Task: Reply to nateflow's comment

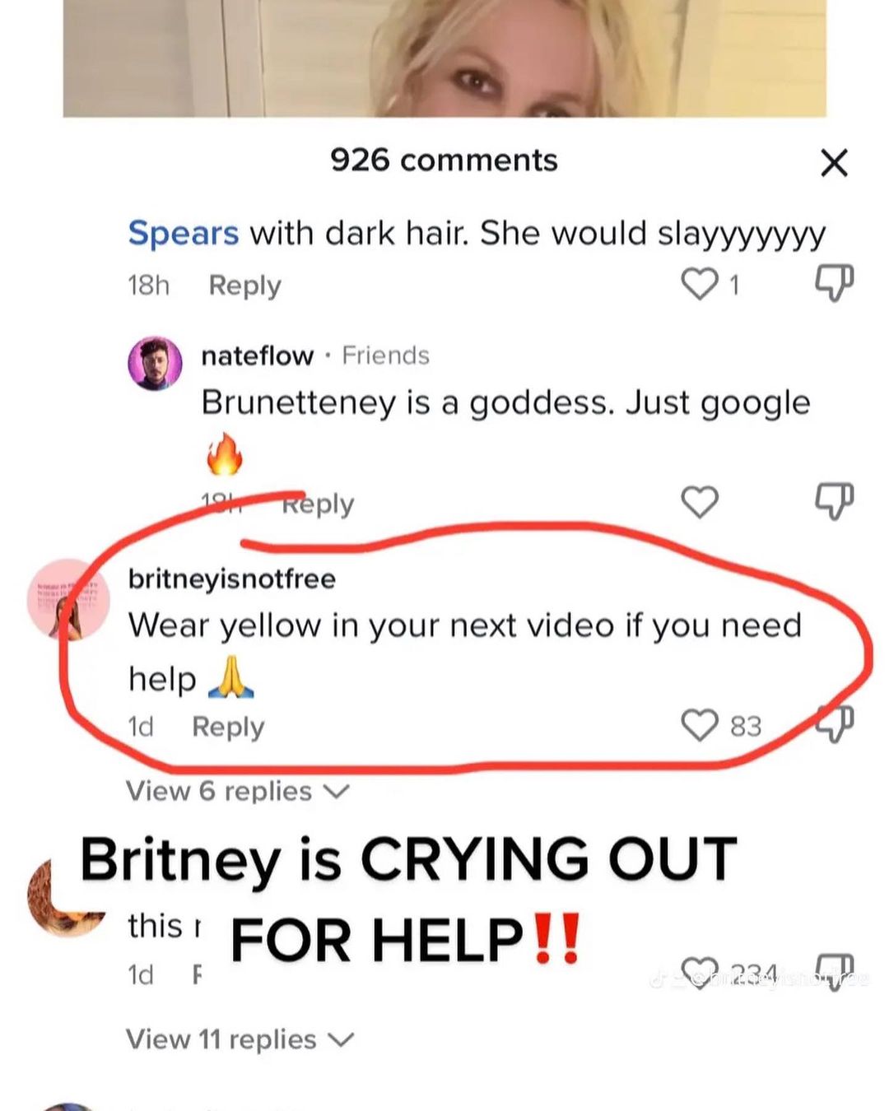Action: pos(318,504)
